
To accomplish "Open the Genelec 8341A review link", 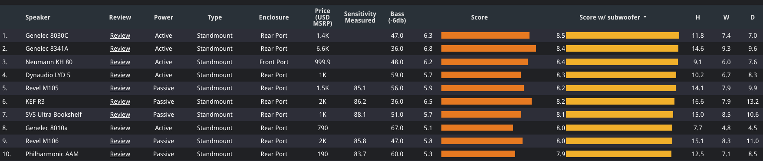I will pyautogui.click(x=120, y=49).
